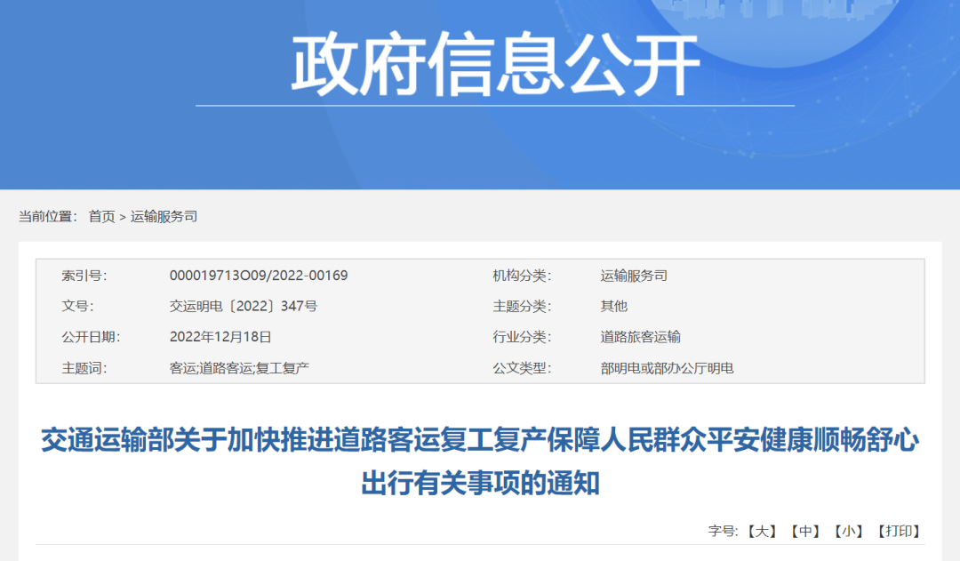Go to 首页 in the breadcrumb
The width and height of the screenshot is (960, 561).
(101, 216)
